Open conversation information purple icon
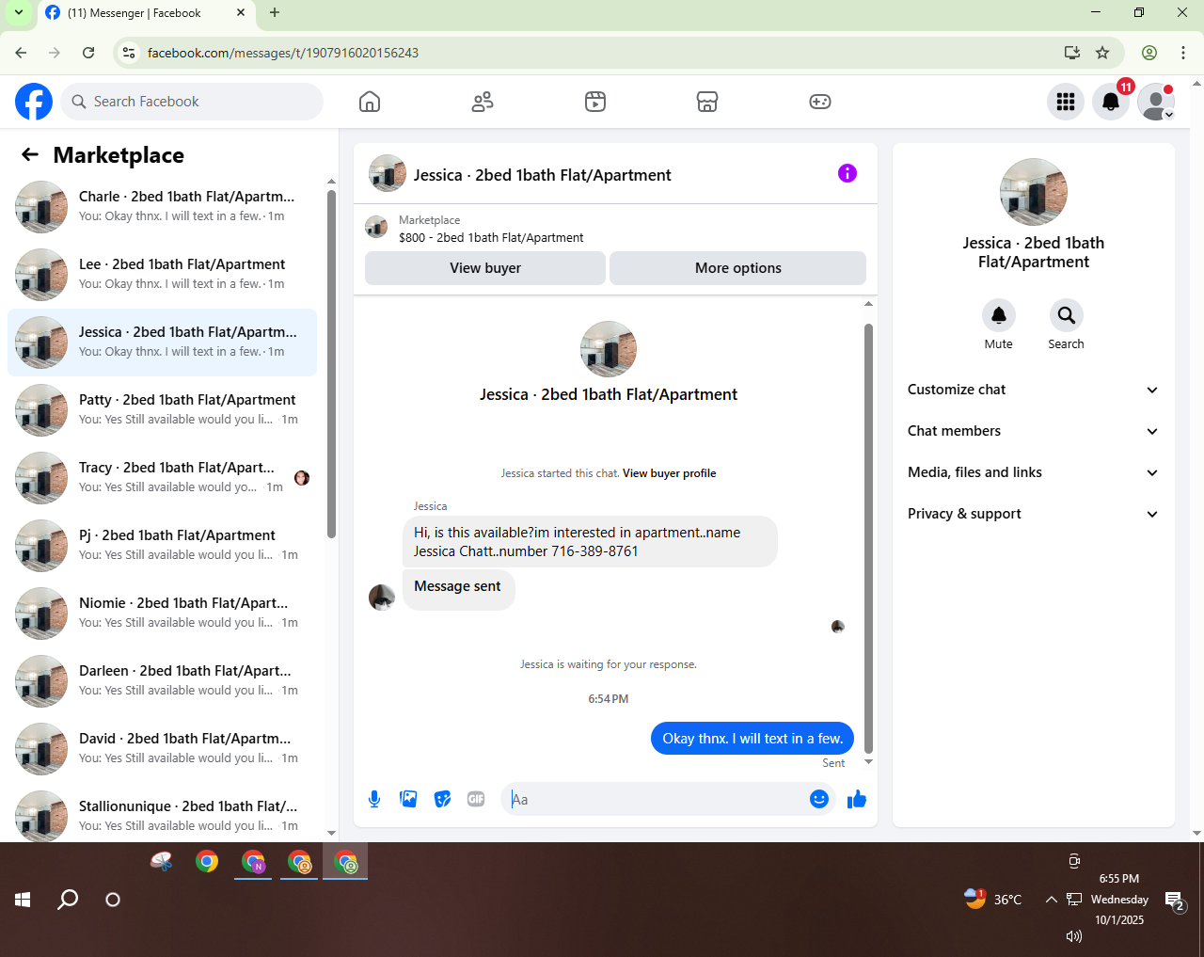Viewport: 1204px width, 957px height. pyautogui.click(x=848, y=173)
